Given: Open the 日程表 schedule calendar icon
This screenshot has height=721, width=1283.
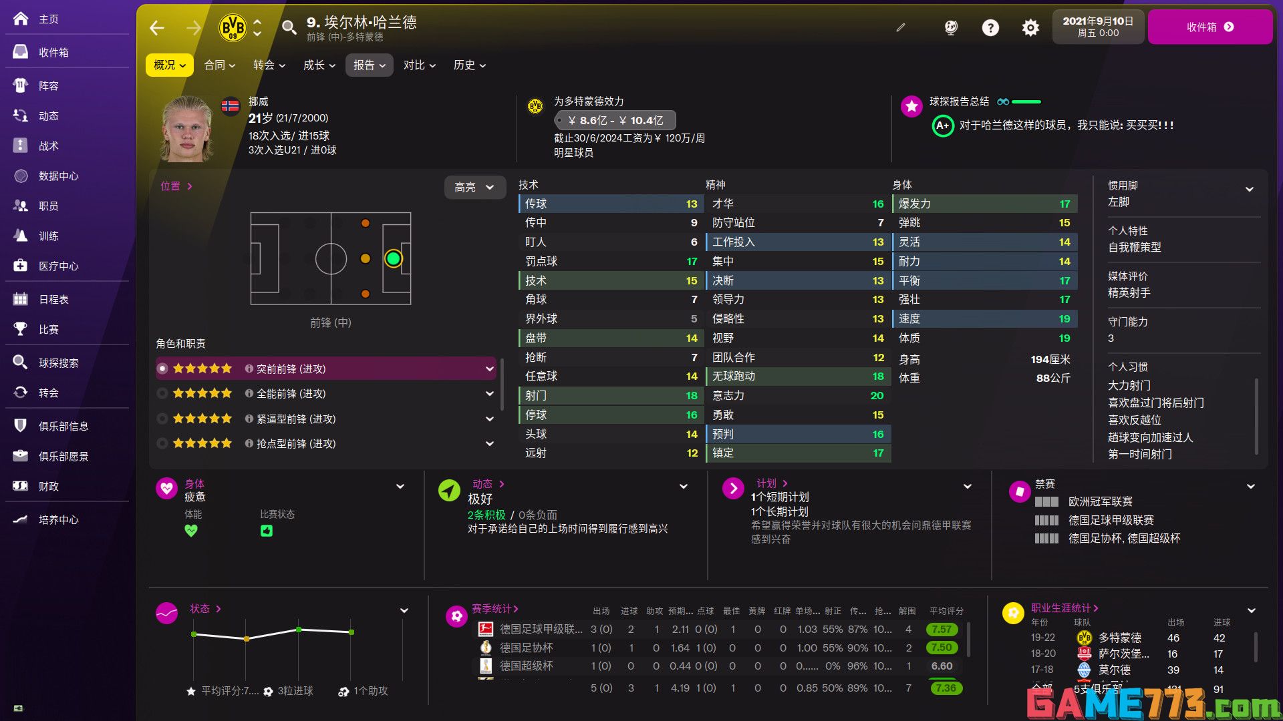Looking at the screenshot, I should pos(21,299).
